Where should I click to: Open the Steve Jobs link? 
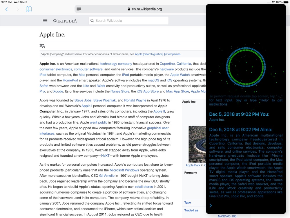tap(83, 100)
